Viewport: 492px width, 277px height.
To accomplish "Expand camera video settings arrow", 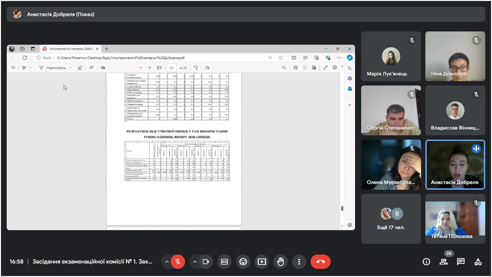I will pyautogui.click(x=194, y=261).
